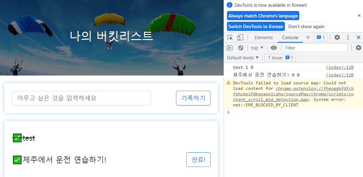
Task: Click the 제주에서 운전 연습하기! list item text
Action: pos(64,160)
